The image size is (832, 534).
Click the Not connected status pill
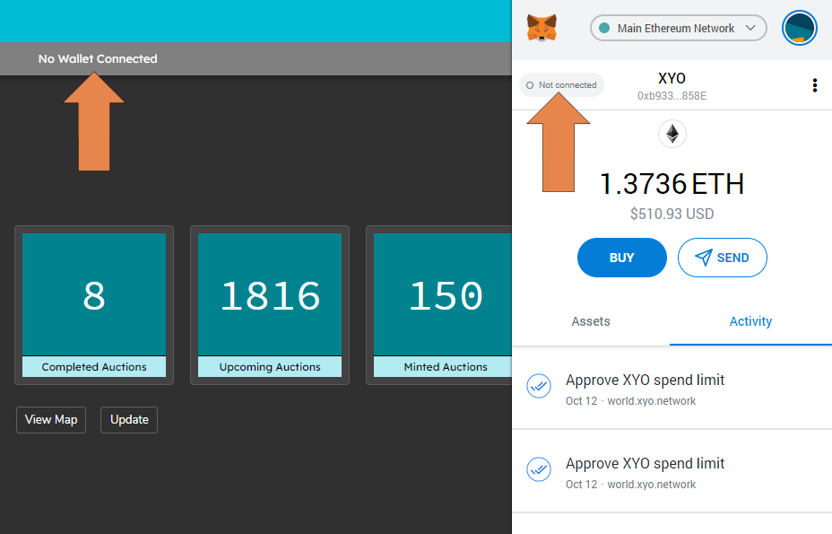click(561, 85)
